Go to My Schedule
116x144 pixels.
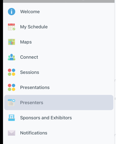[x=34, y=27]
